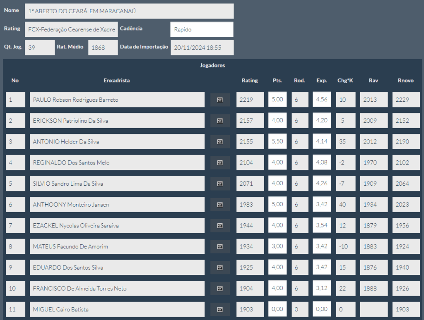The height and width of the screenshot is (320, 424).
Task: Click Pts. value for ANTONIO Helder
Action: pos(277,142)
